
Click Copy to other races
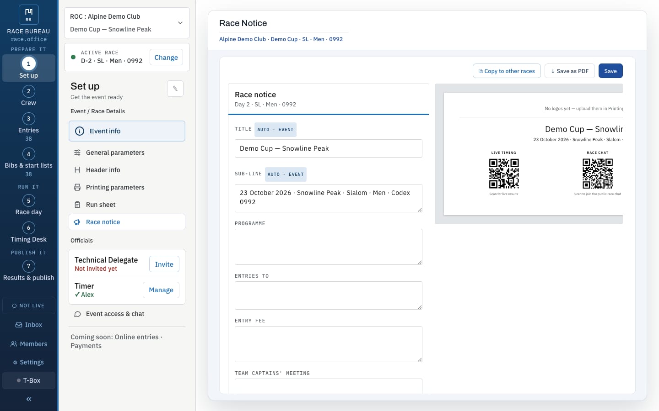507,71
